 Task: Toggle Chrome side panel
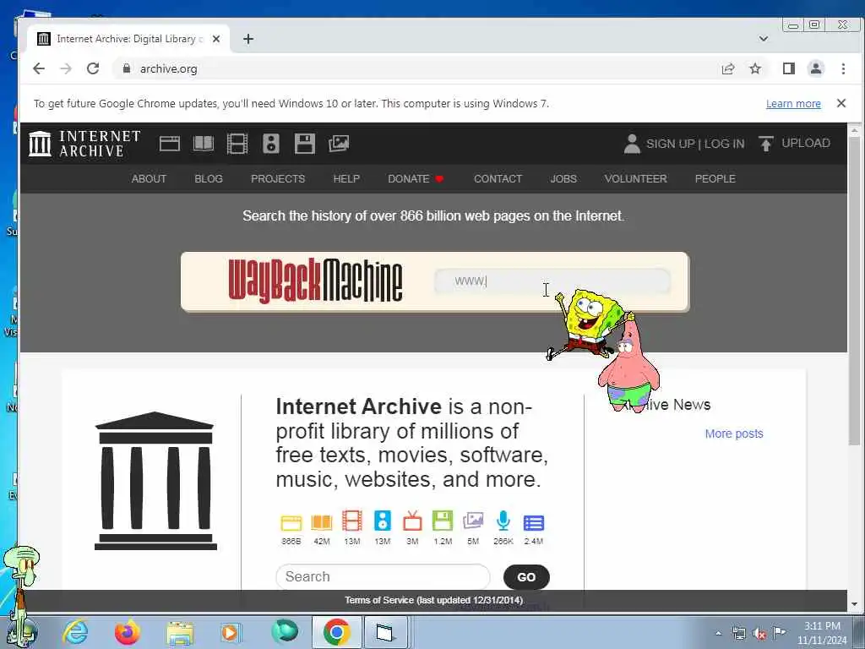[789, 68]
